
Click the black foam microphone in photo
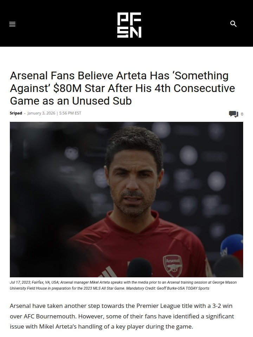140,267
